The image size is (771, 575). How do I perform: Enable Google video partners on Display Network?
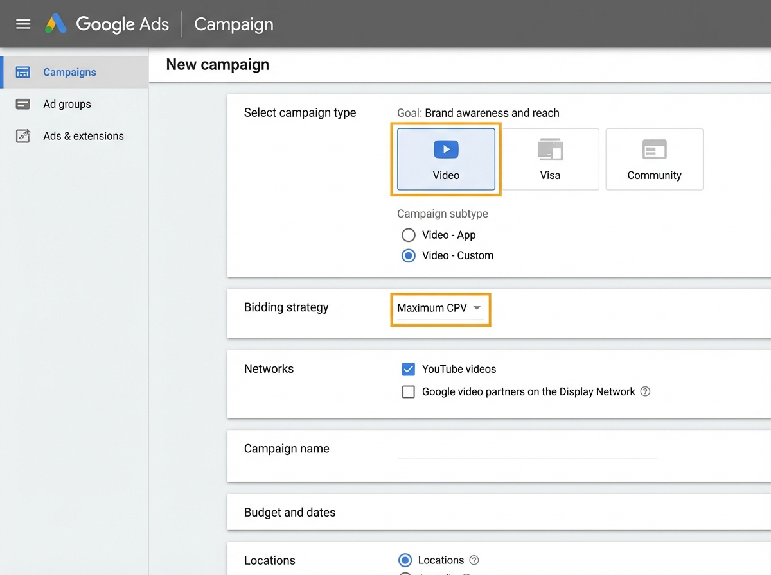pyautogui.click(x=409, y=391)
